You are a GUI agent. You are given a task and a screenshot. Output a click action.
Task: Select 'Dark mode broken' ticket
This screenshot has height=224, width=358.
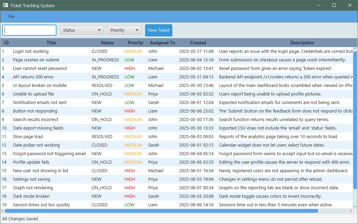(x=31, y=196)
